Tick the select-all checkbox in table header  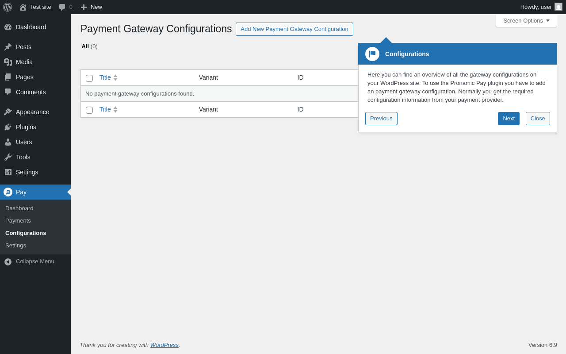(89, 78)
